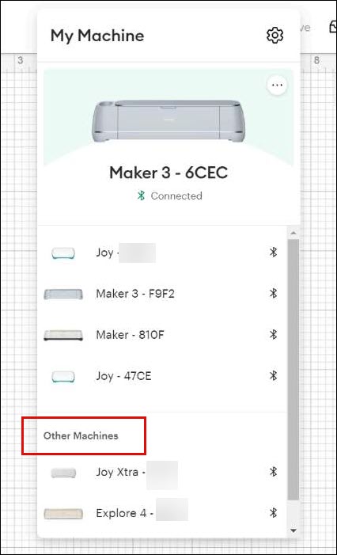This screenshot has width=337, height=555.
Task: Click the Maker 3 - 6CEC name
Action: tap(168, 173)
